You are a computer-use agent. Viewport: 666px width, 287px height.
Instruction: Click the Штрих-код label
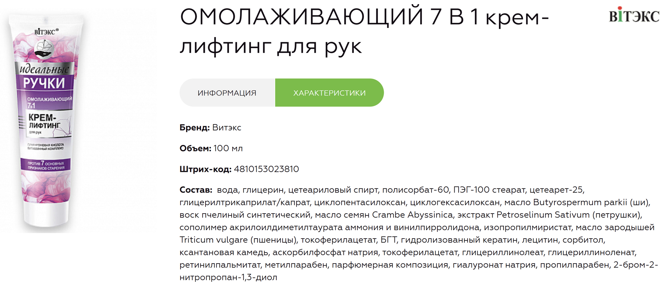point(205,169)
